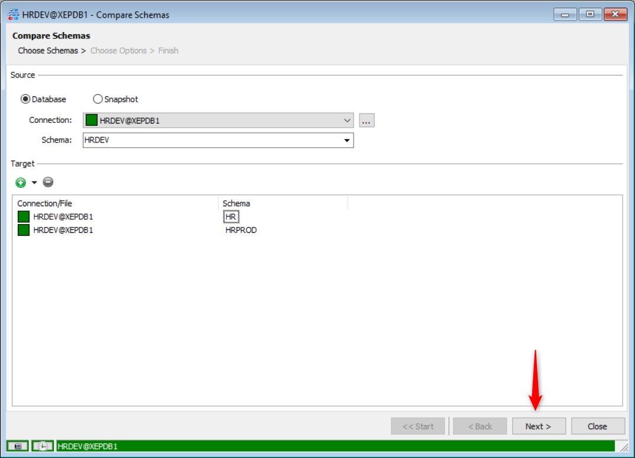Screen dimensions: 635x458
Task: Click the green add target icon
Action: pos(21,183)
